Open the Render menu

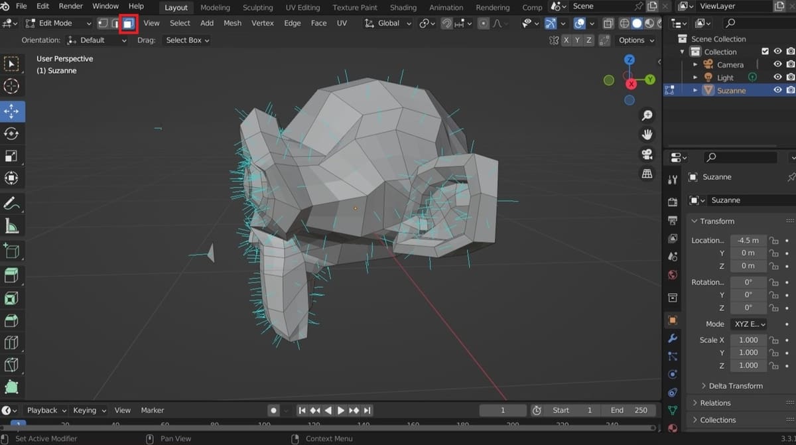tap(71, 6)
